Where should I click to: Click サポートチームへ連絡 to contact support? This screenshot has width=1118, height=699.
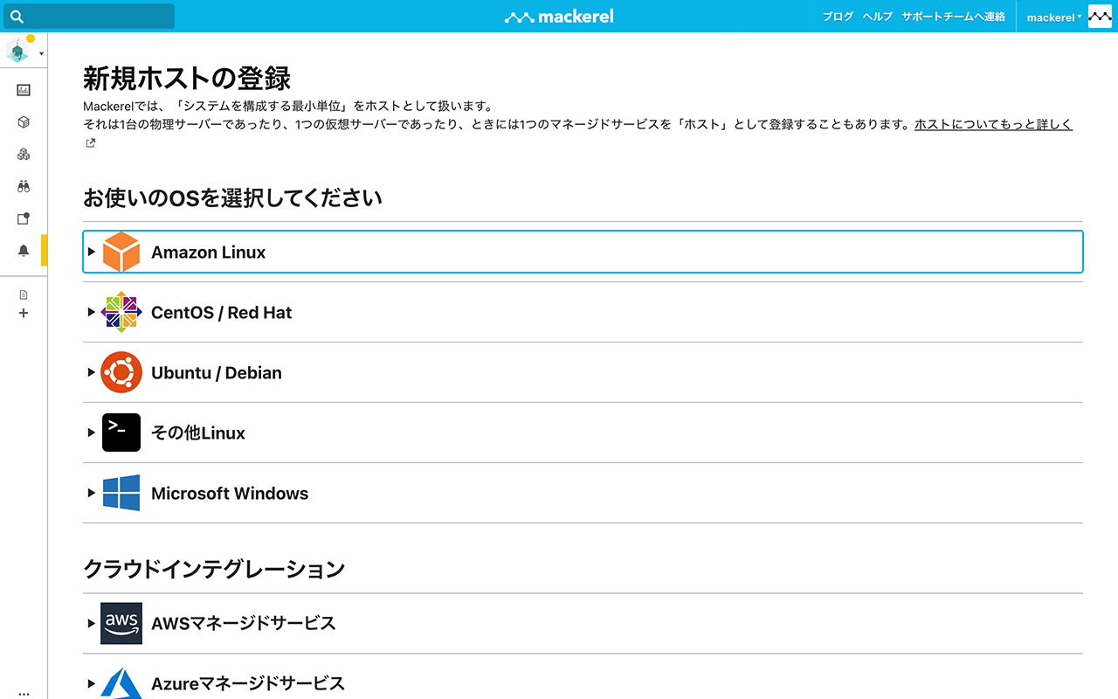click(x=953, y=17)
